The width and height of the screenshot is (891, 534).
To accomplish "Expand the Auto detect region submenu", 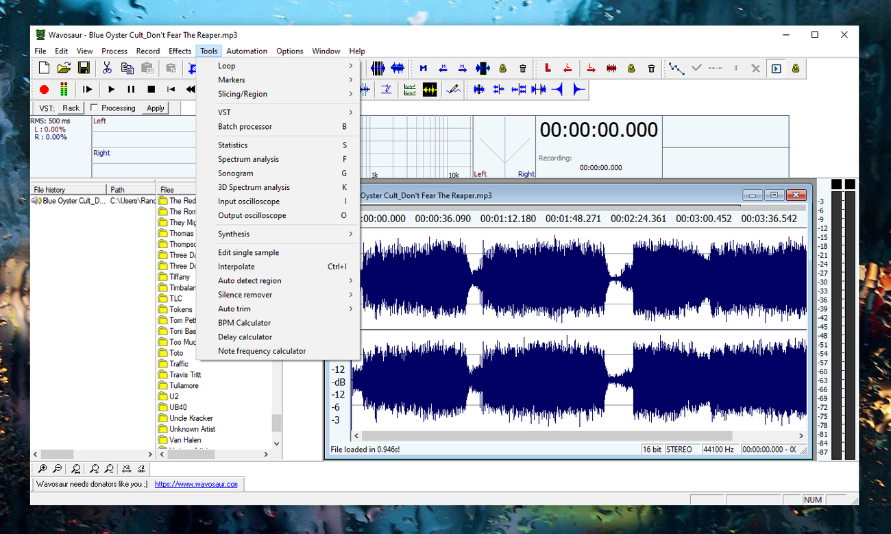I will coord(278,280).
